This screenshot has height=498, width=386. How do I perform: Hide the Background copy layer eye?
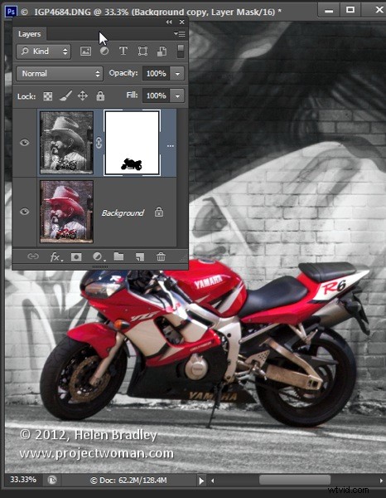24,143
